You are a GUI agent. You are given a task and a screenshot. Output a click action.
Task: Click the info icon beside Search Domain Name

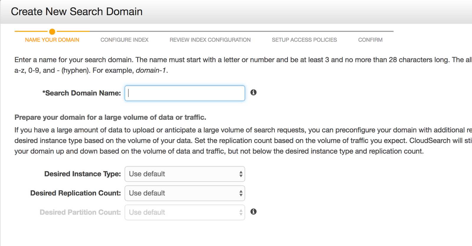coord(253,92)
